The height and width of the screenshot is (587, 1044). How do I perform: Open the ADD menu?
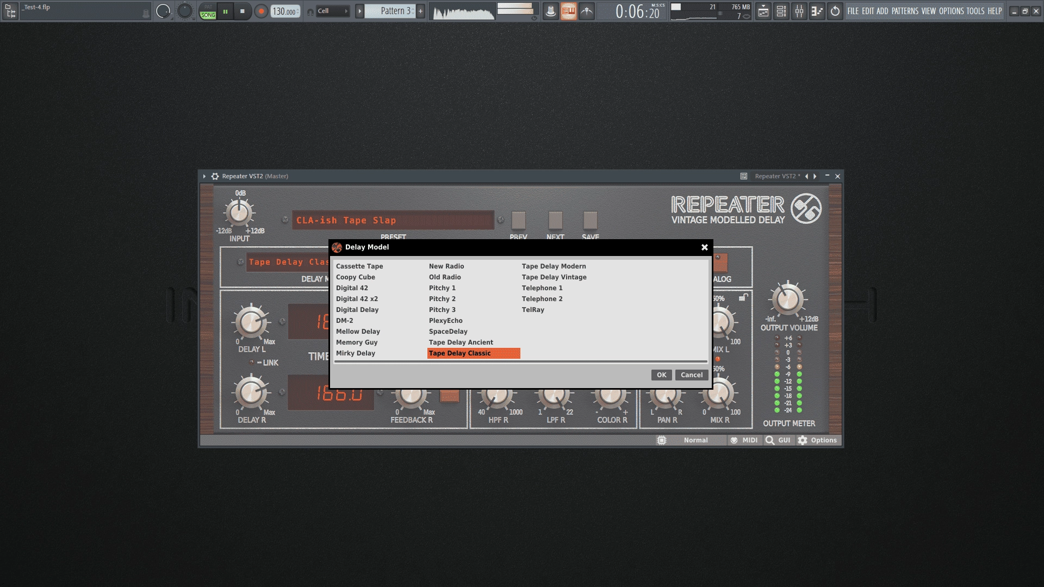883,11
